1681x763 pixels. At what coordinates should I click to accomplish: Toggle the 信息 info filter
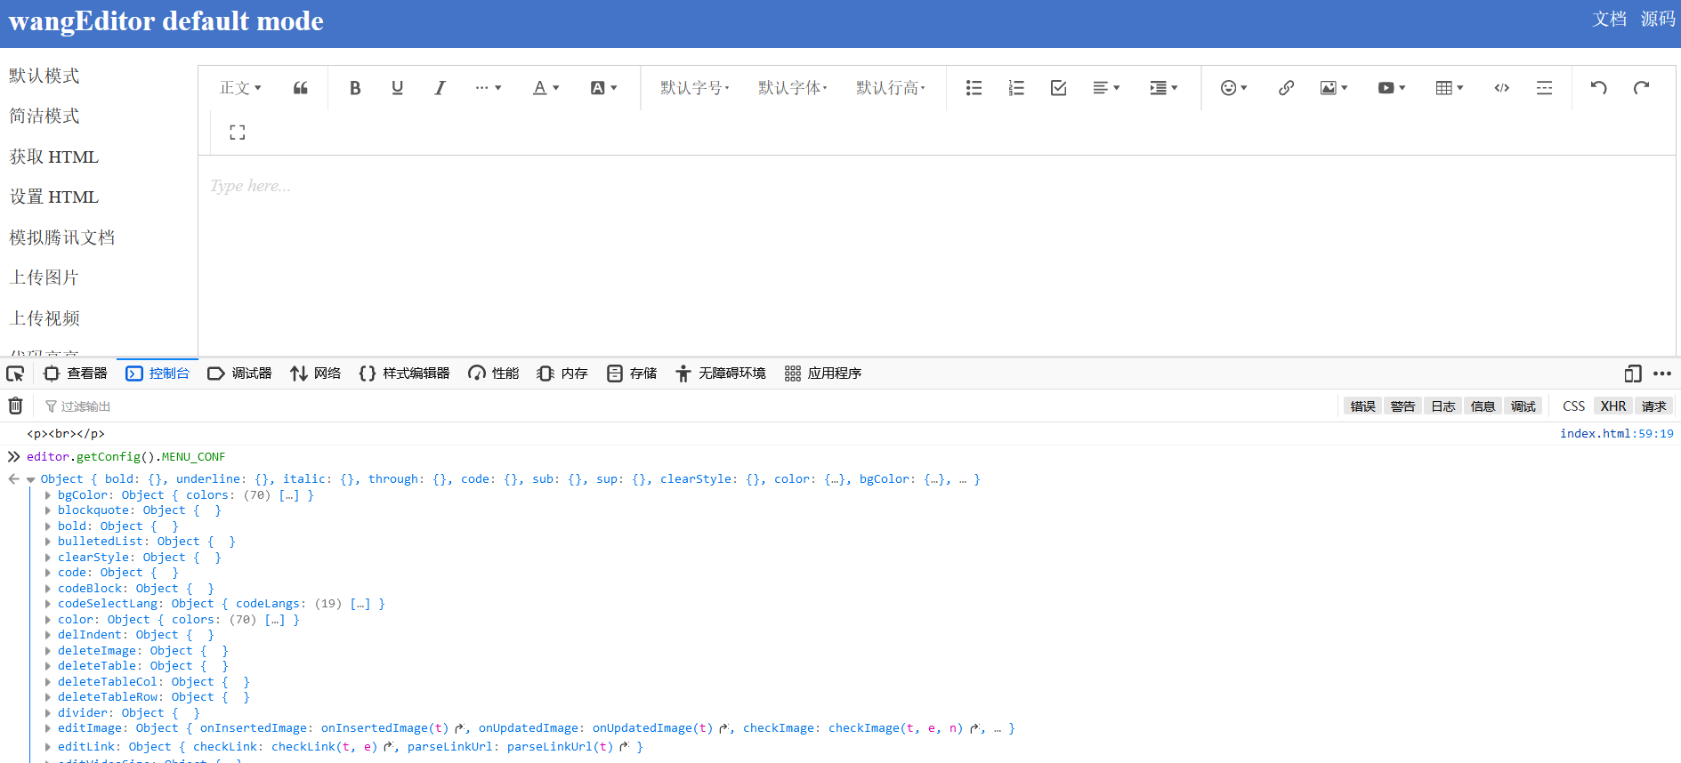(x=1483, y=406)
